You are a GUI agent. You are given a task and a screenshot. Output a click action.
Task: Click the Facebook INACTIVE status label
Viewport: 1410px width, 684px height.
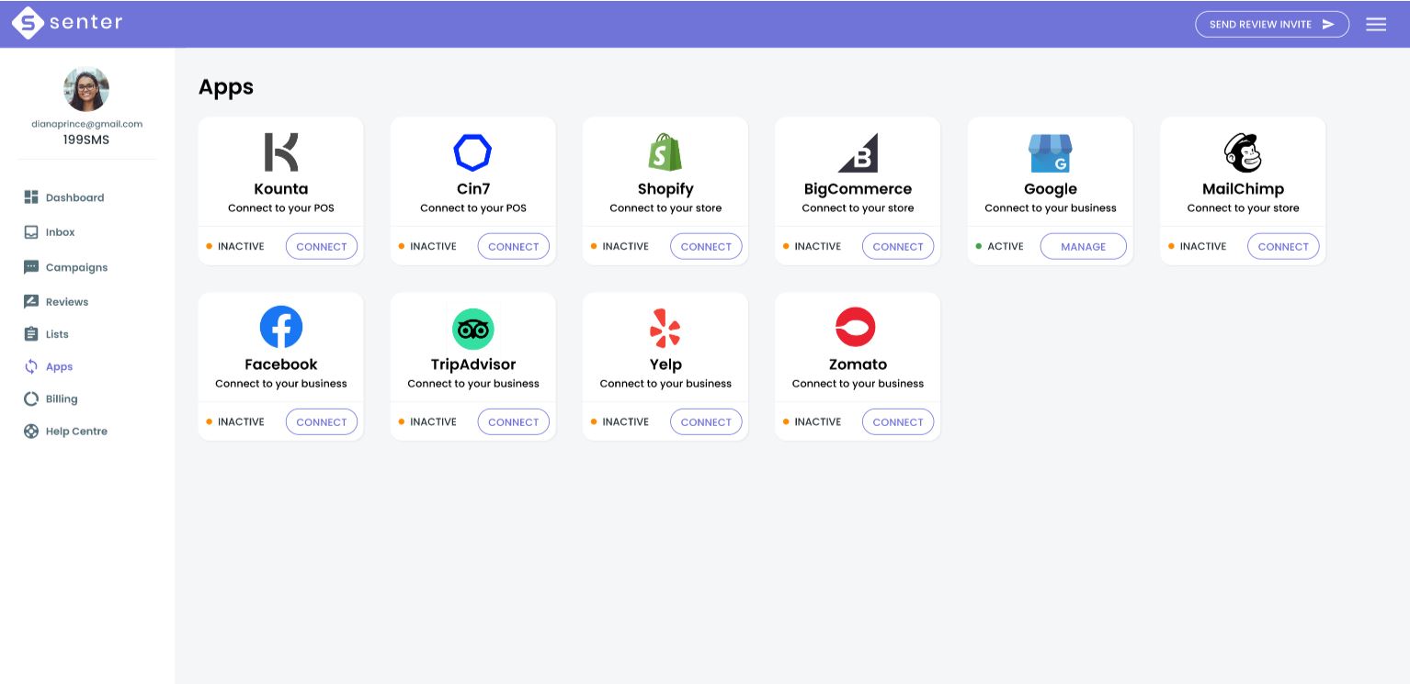click(241, 421)
